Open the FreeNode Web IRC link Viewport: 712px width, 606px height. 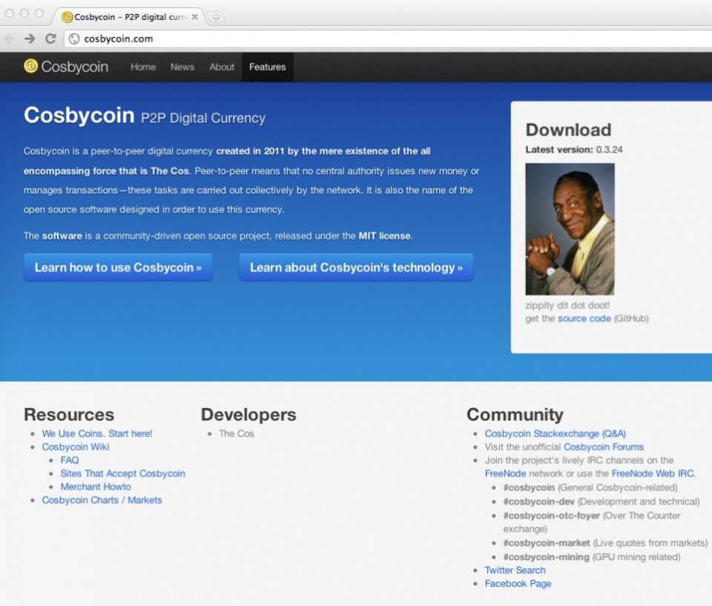[x=653, y=473]
